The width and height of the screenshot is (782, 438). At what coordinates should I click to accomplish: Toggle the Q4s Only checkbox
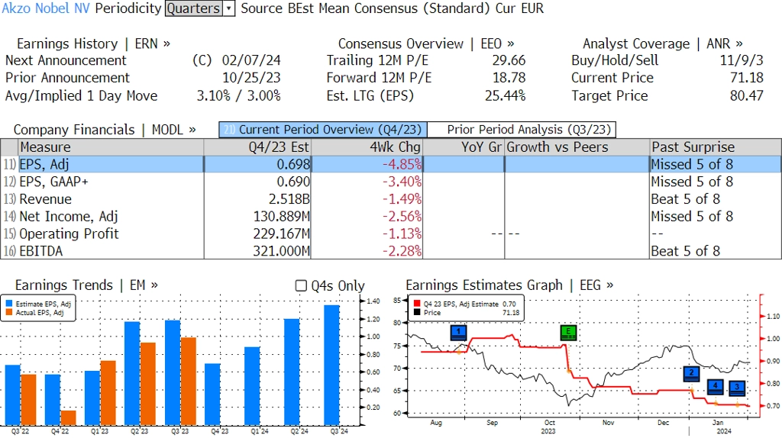(301, 285)
